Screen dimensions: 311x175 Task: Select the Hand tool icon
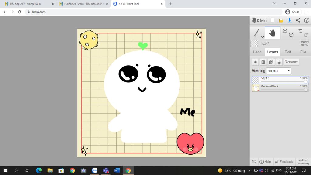pyautogui.click(x=272, y=33)
